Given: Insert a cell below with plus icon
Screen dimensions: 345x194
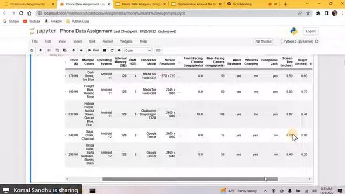Looking at the screenshot, I should pyautogui.click(x=40, y=50).
